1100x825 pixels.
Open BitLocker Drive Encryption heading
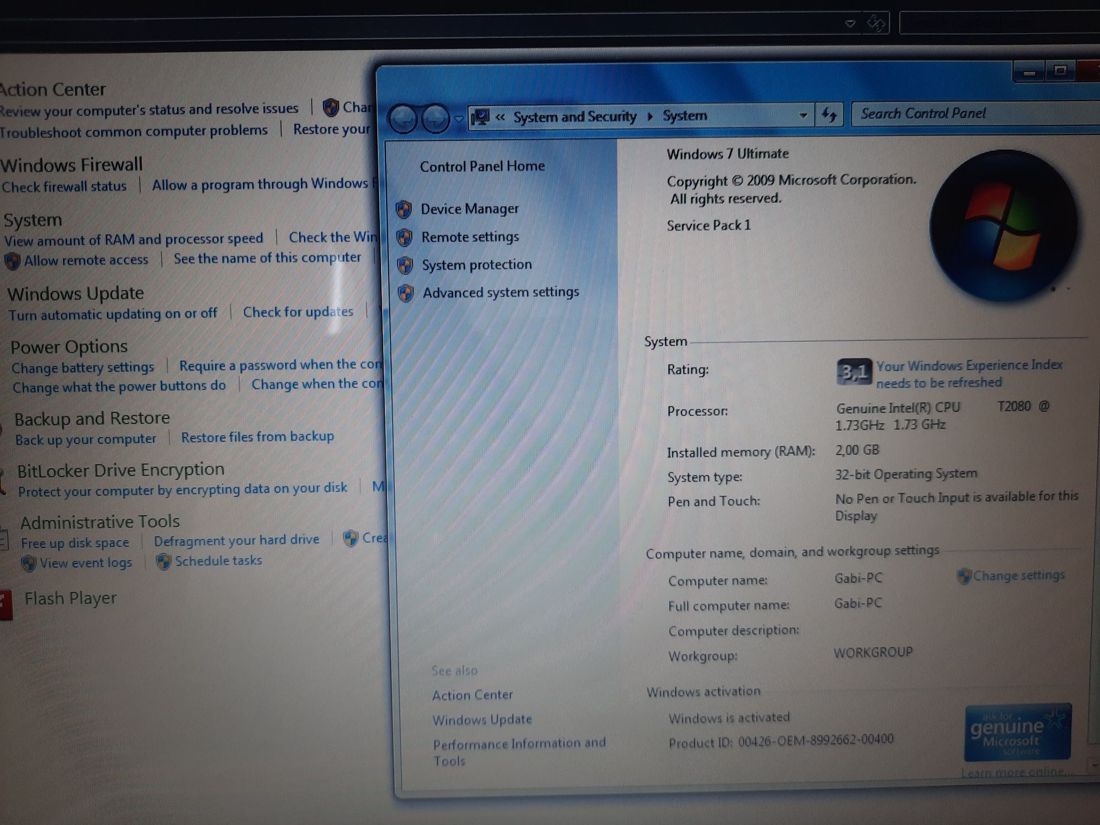[x=121, y=471]
